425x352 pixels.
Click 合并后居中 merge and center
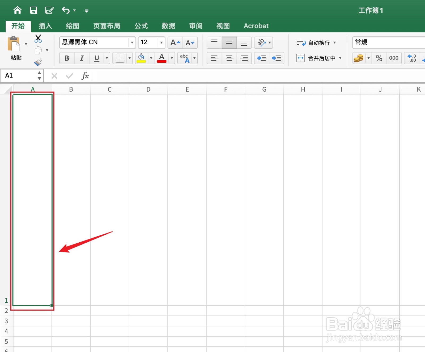coord(316,58)
